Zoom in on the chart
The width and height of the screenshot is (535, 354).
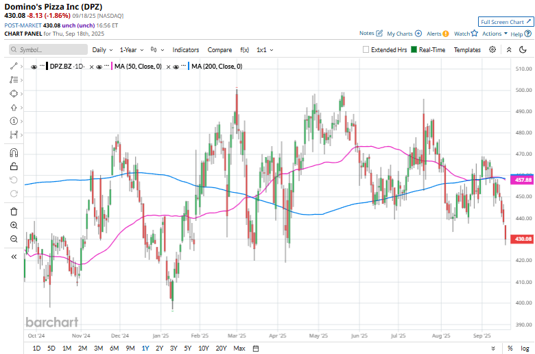[14, 225]
